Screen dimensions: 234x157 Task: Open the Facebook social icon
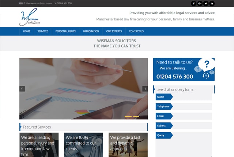(194, 3)
